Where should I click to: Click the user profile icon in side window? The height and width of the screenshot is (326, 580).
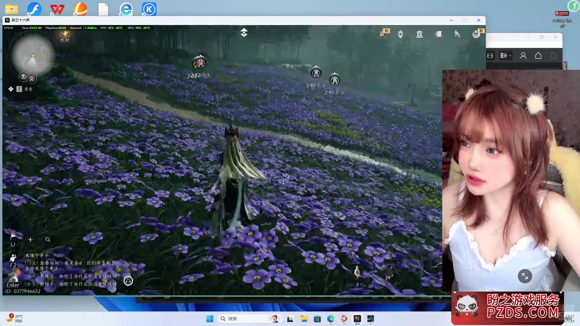(x=523, y=56)
